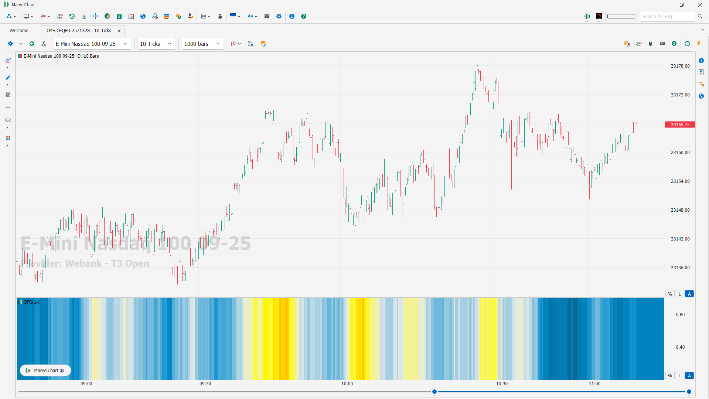Screen dimensions: 709x399
Task: Open the network workspace dropdown in main toolbar
Action: [11, 16]
